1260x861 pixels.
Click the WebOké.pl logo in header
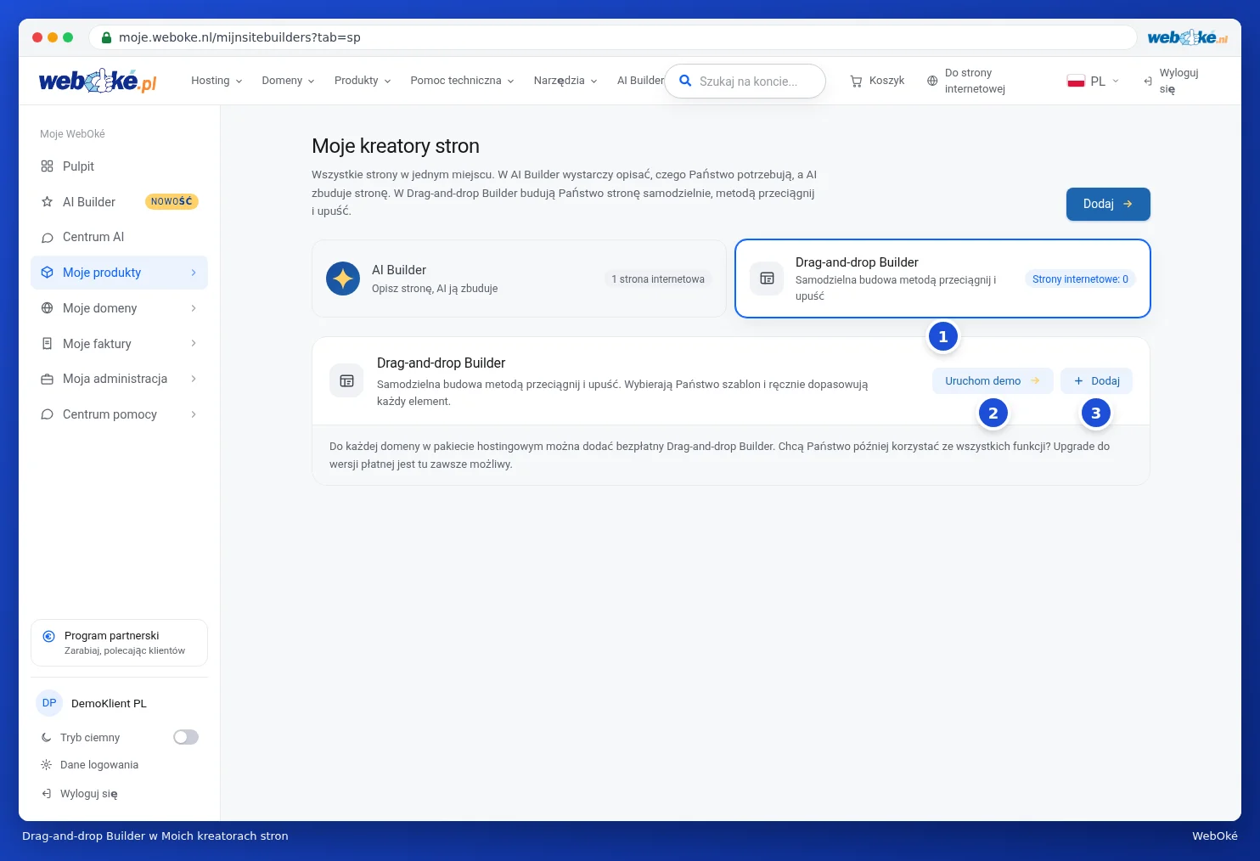98,81
